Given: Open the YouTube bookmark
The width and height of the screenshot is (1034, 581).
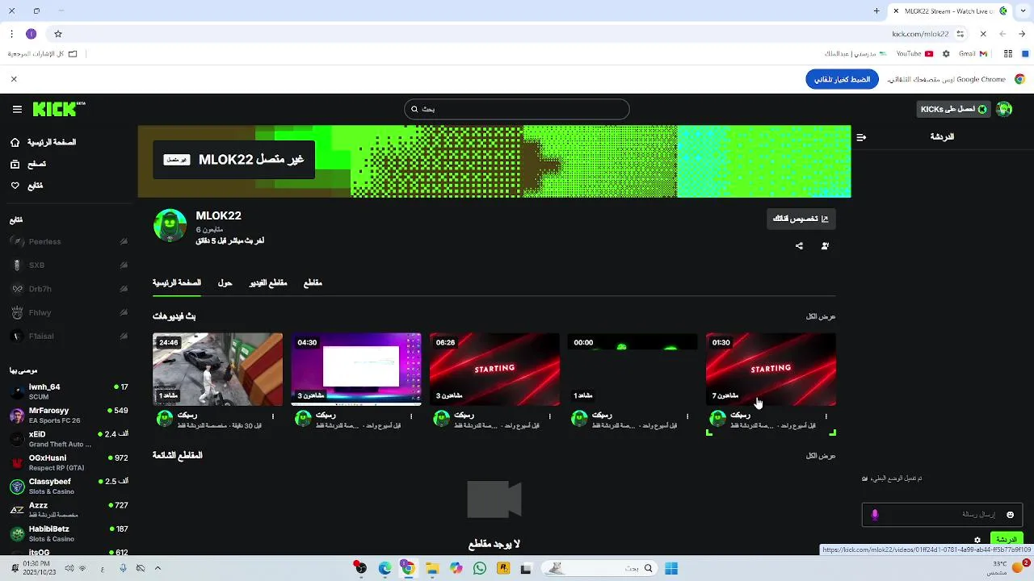Looking at the screenshot, I should pyautogui.click(x=914, y=54).
